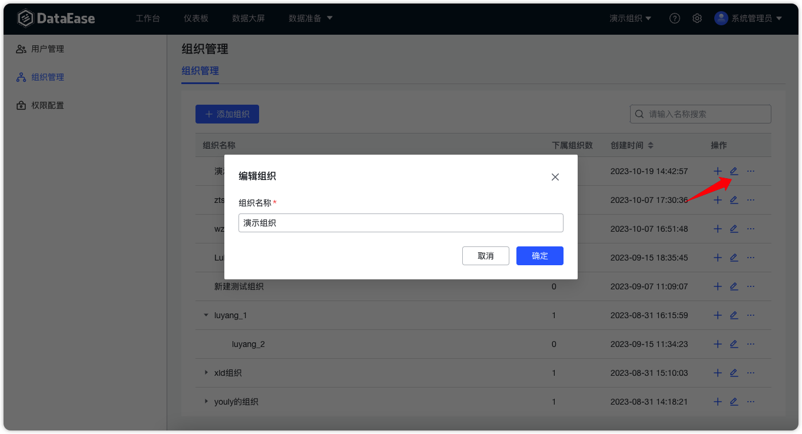Edit the 新建测试组织 row

click(734, 286)
